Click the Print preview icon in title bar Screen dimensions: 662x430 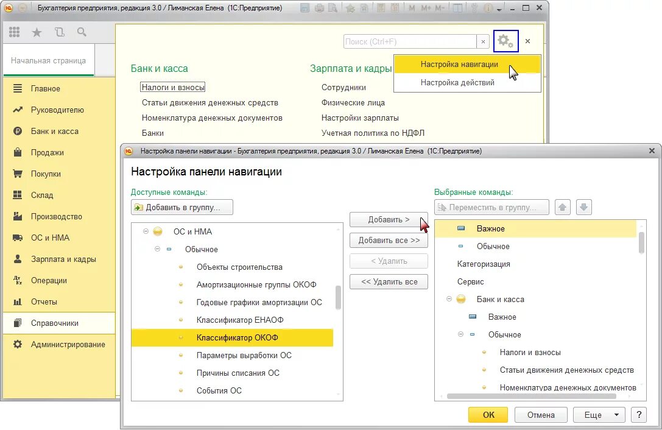click(333, 8)
